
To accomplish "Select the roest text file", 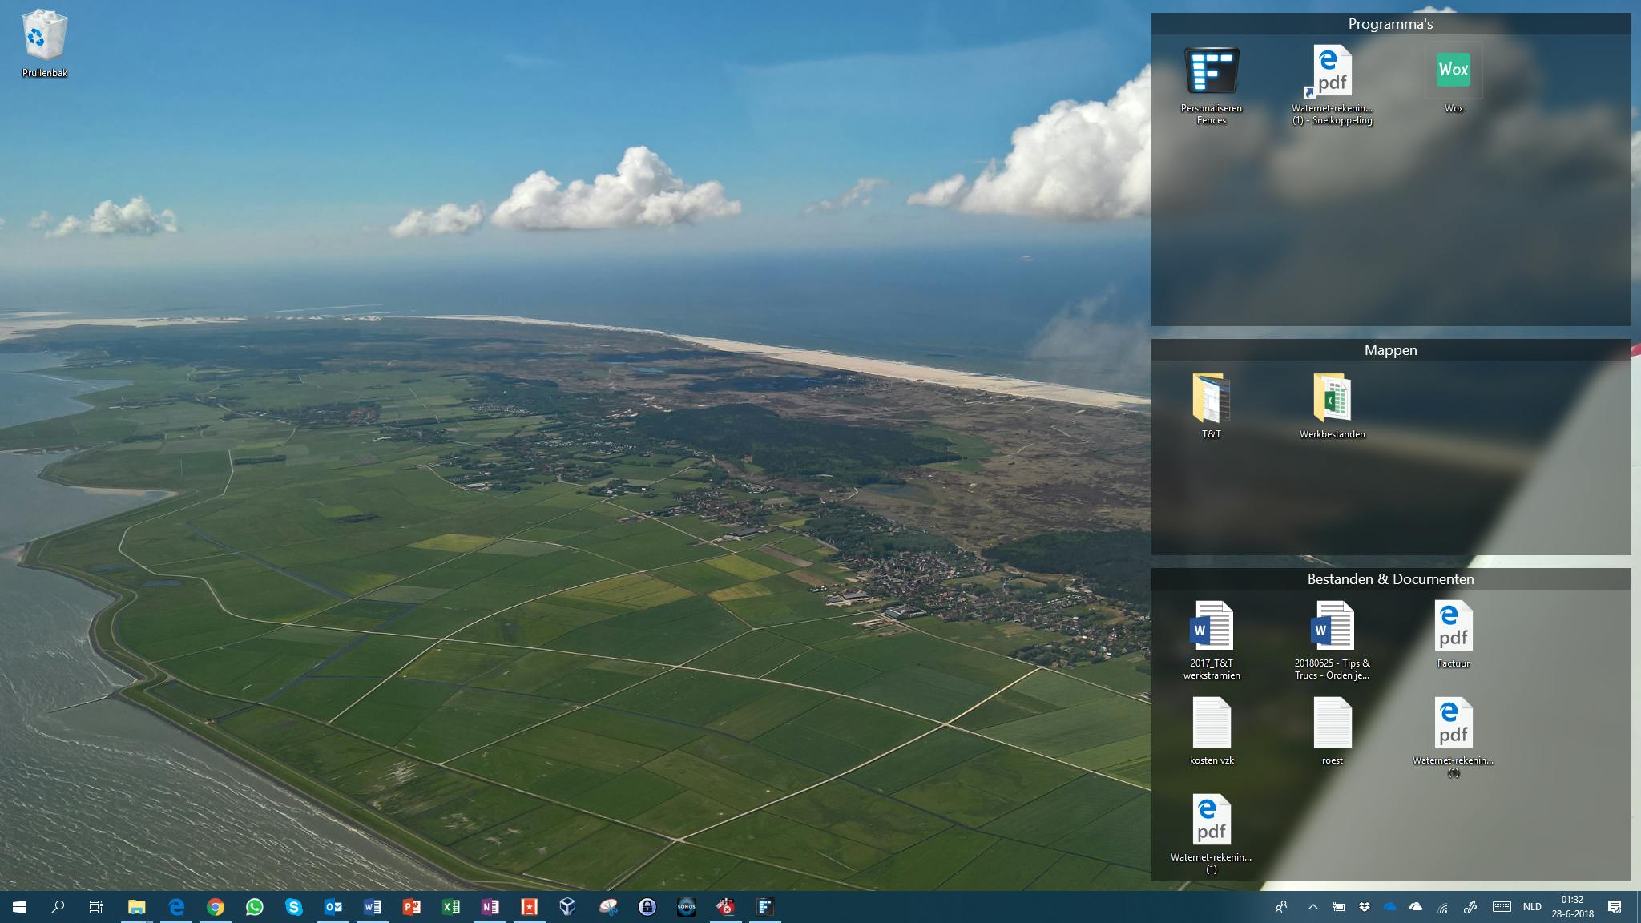I will click(1332, 724).
